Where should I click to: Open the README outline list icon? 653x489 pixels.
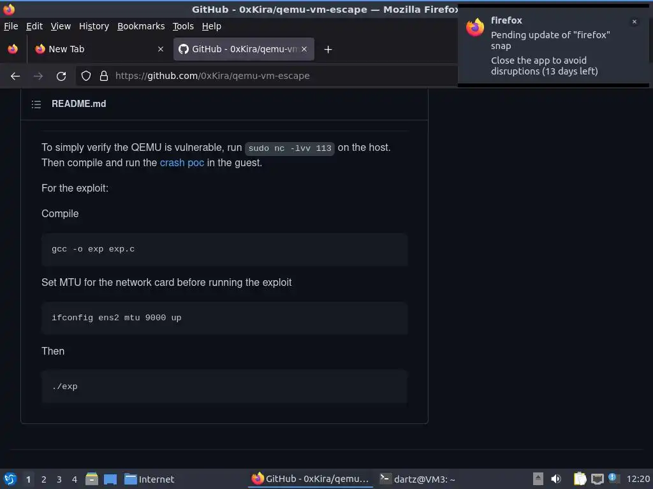(x=36, y=104)
